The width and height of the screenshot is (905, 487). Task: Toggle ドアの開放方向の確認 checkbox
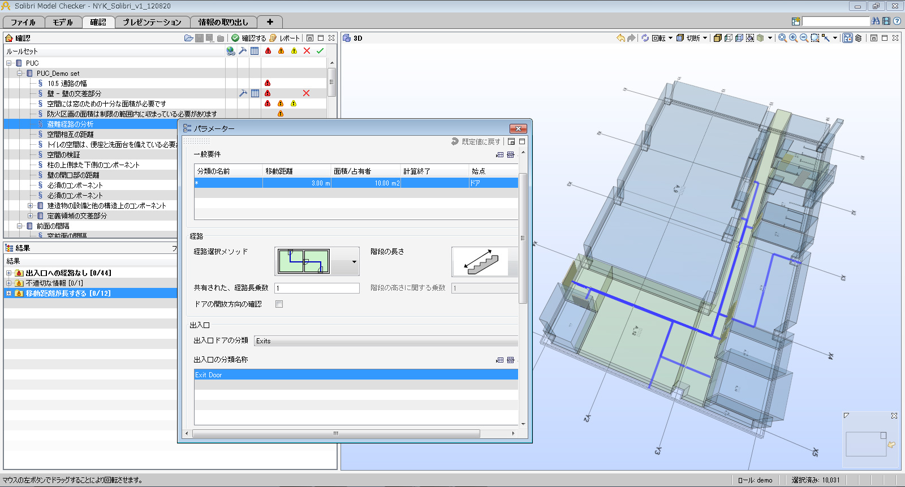(x=279, y=304)
